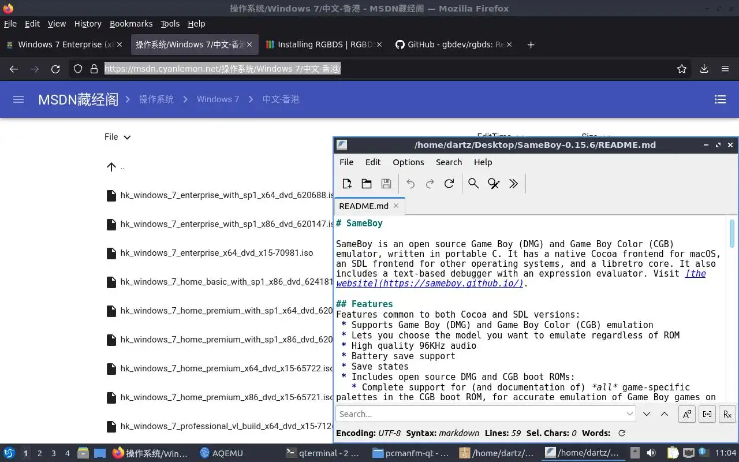739x462 pixels.
Task: Reload the current Firefox page
Action: coord(55,69)
